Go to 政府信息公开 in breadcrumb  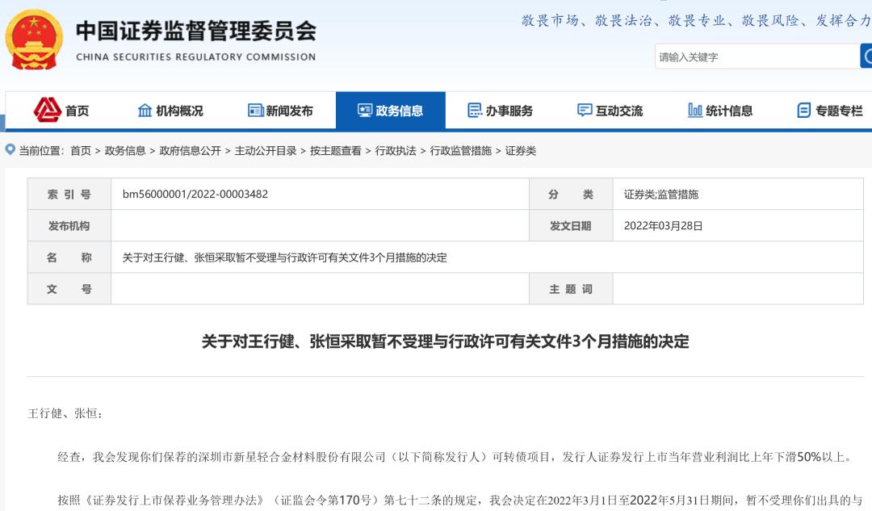[191, 151]
